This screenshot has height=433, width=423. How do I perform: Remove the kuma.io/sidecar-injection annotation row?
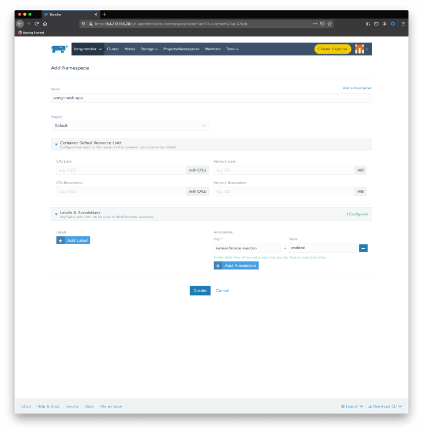tap(364, 248)
